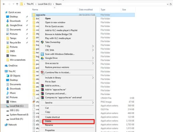
Task: Expand the 7-Zip submenu arrow
Action: tap(93, 46)
